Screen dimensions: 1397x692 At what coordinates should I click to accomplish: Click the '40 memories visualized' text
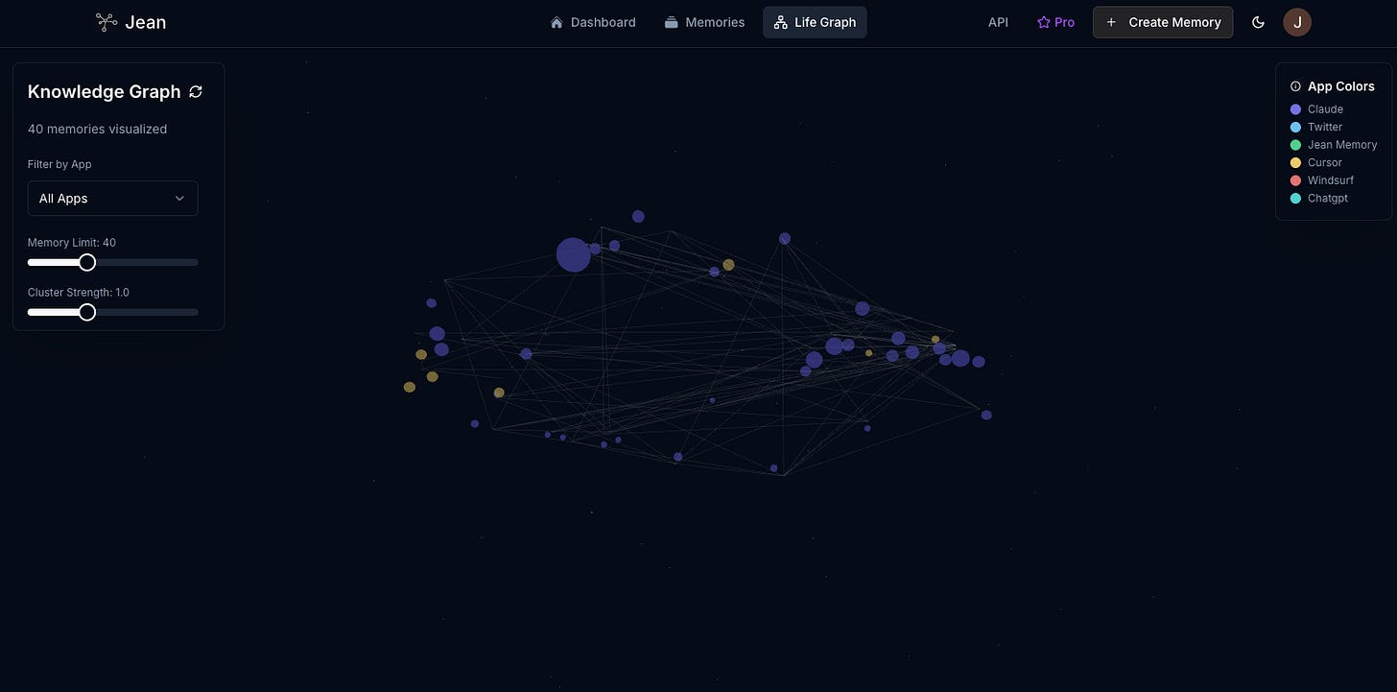click(x=97, y=129)
